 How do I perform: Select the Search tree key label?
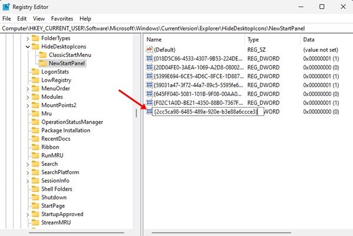[x=49, y=164]
